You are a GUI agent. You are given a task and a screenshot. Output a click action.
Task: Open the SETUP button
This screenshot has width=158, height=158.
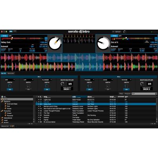(117, 32)
